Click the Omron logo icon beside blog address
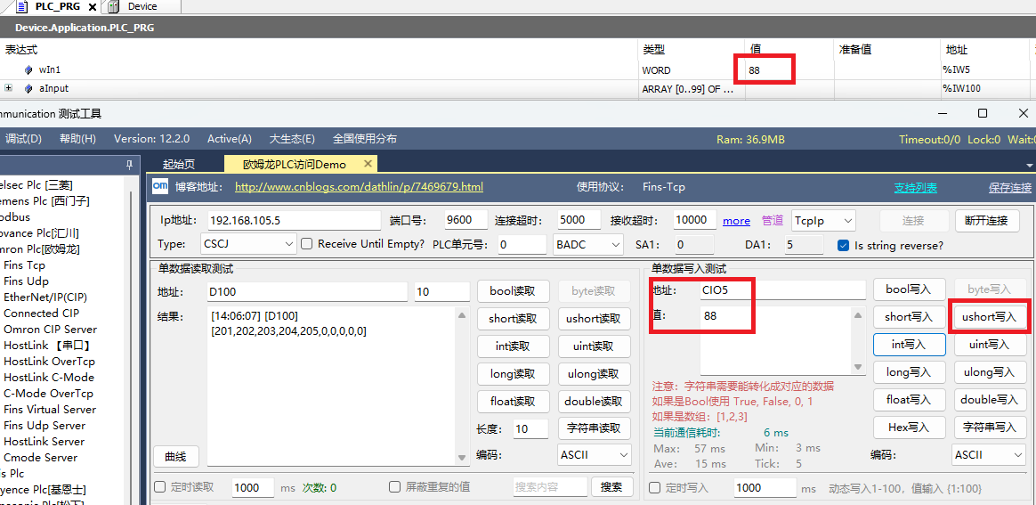 (160, 187)
